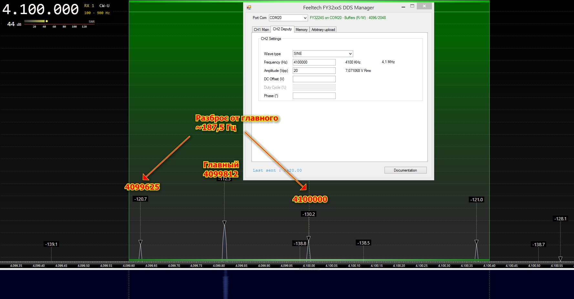This screenshot has height=299, width=574.
Task: Minimize the DDS Manager window
Action: 403,6
